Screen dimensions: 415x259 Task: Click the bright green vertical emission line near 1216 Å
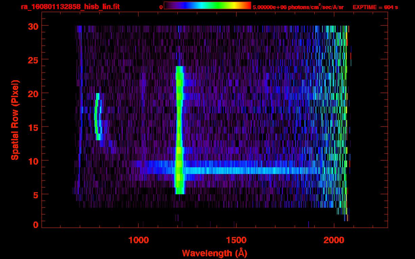pyautogui.click(x=179, y=130)
